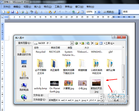
Task: Click the New blank document icon
Action: (4, 12)
